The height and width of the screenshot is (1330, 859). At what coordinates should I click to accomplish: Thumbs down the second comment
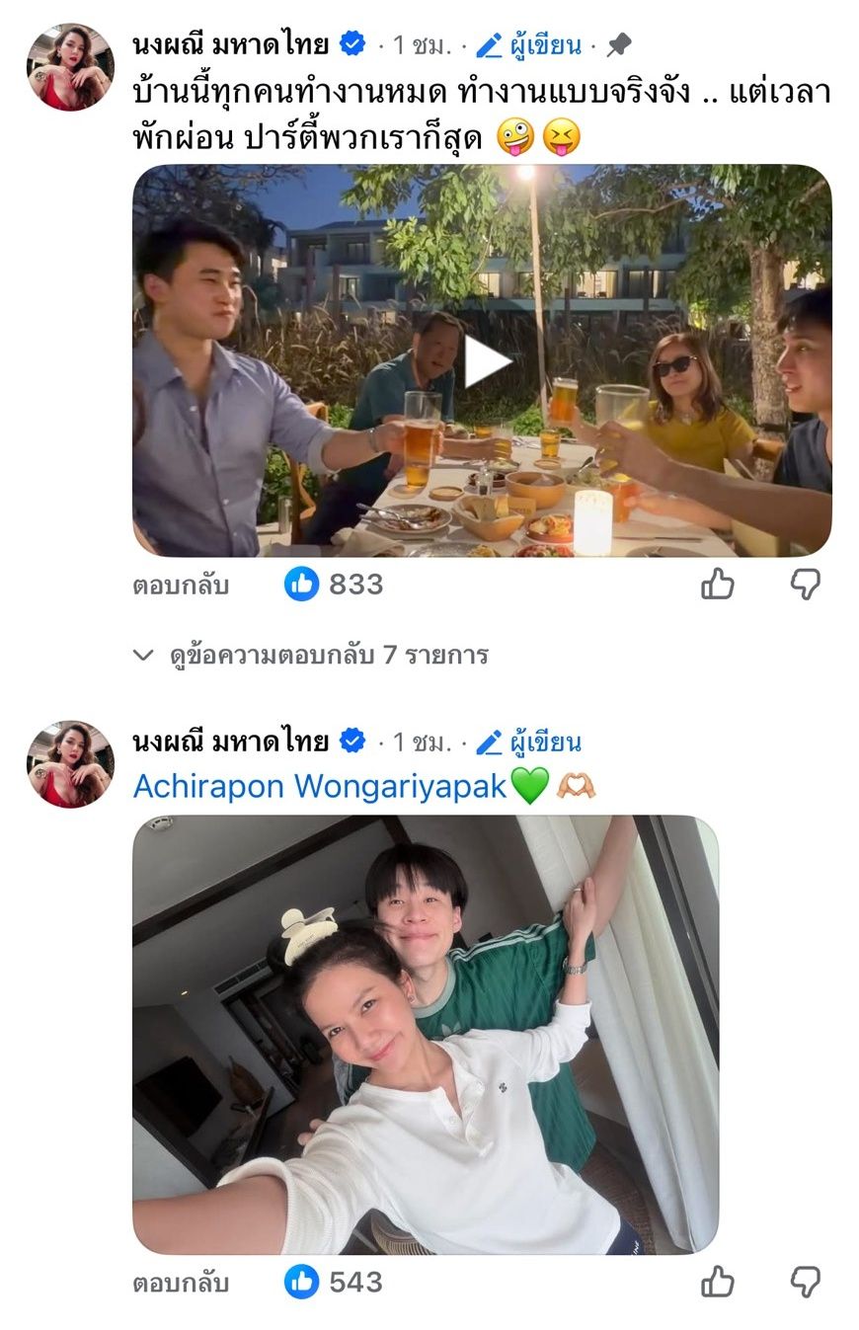(806, 1283)
